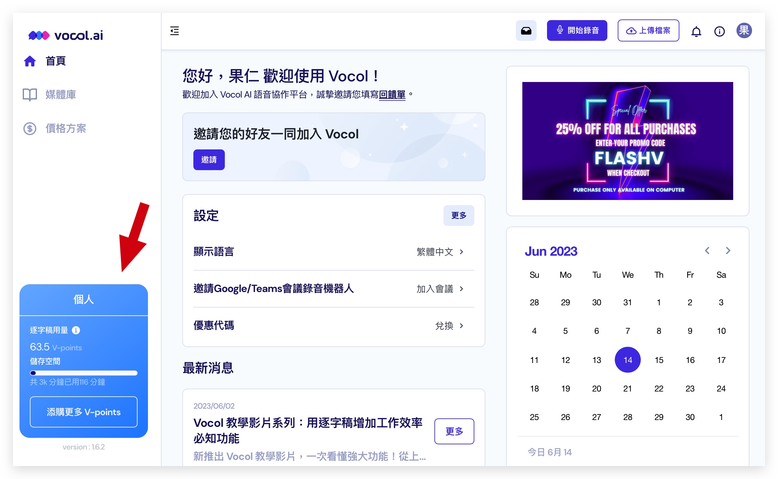This screenshot has height=479, width=778.
Task: Select June 10 in the calendar
Action: coord(721,331)
